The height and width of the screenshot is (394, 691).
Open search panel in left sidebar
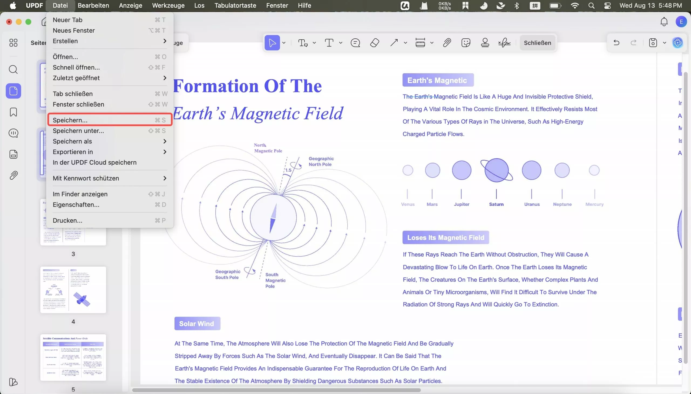pyautogui.click(x=13, y=70)
